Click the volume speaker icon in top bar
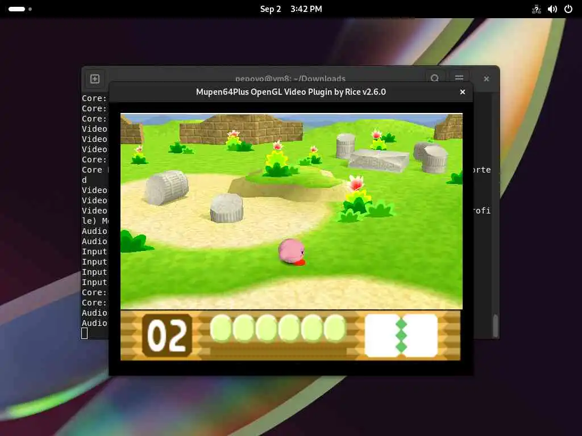The image size is (582, 436). pyautogui.click(x=552, y=9)
